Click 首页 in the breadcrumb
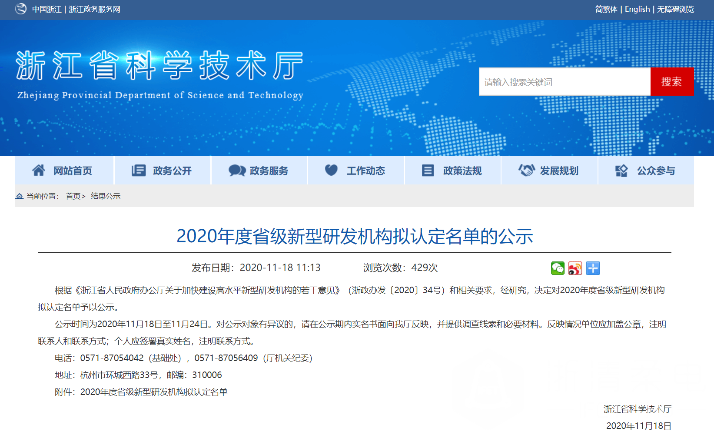714x435 pixels. (73, 196)
